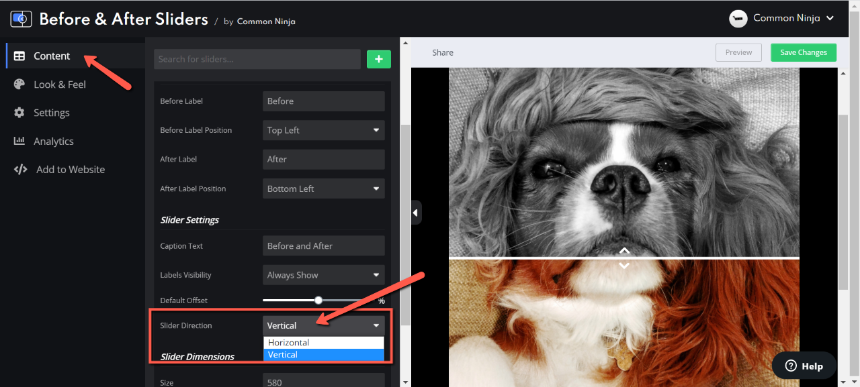
Task: Choose Horizontal from the direction list
Action: (x=324, y=343)
